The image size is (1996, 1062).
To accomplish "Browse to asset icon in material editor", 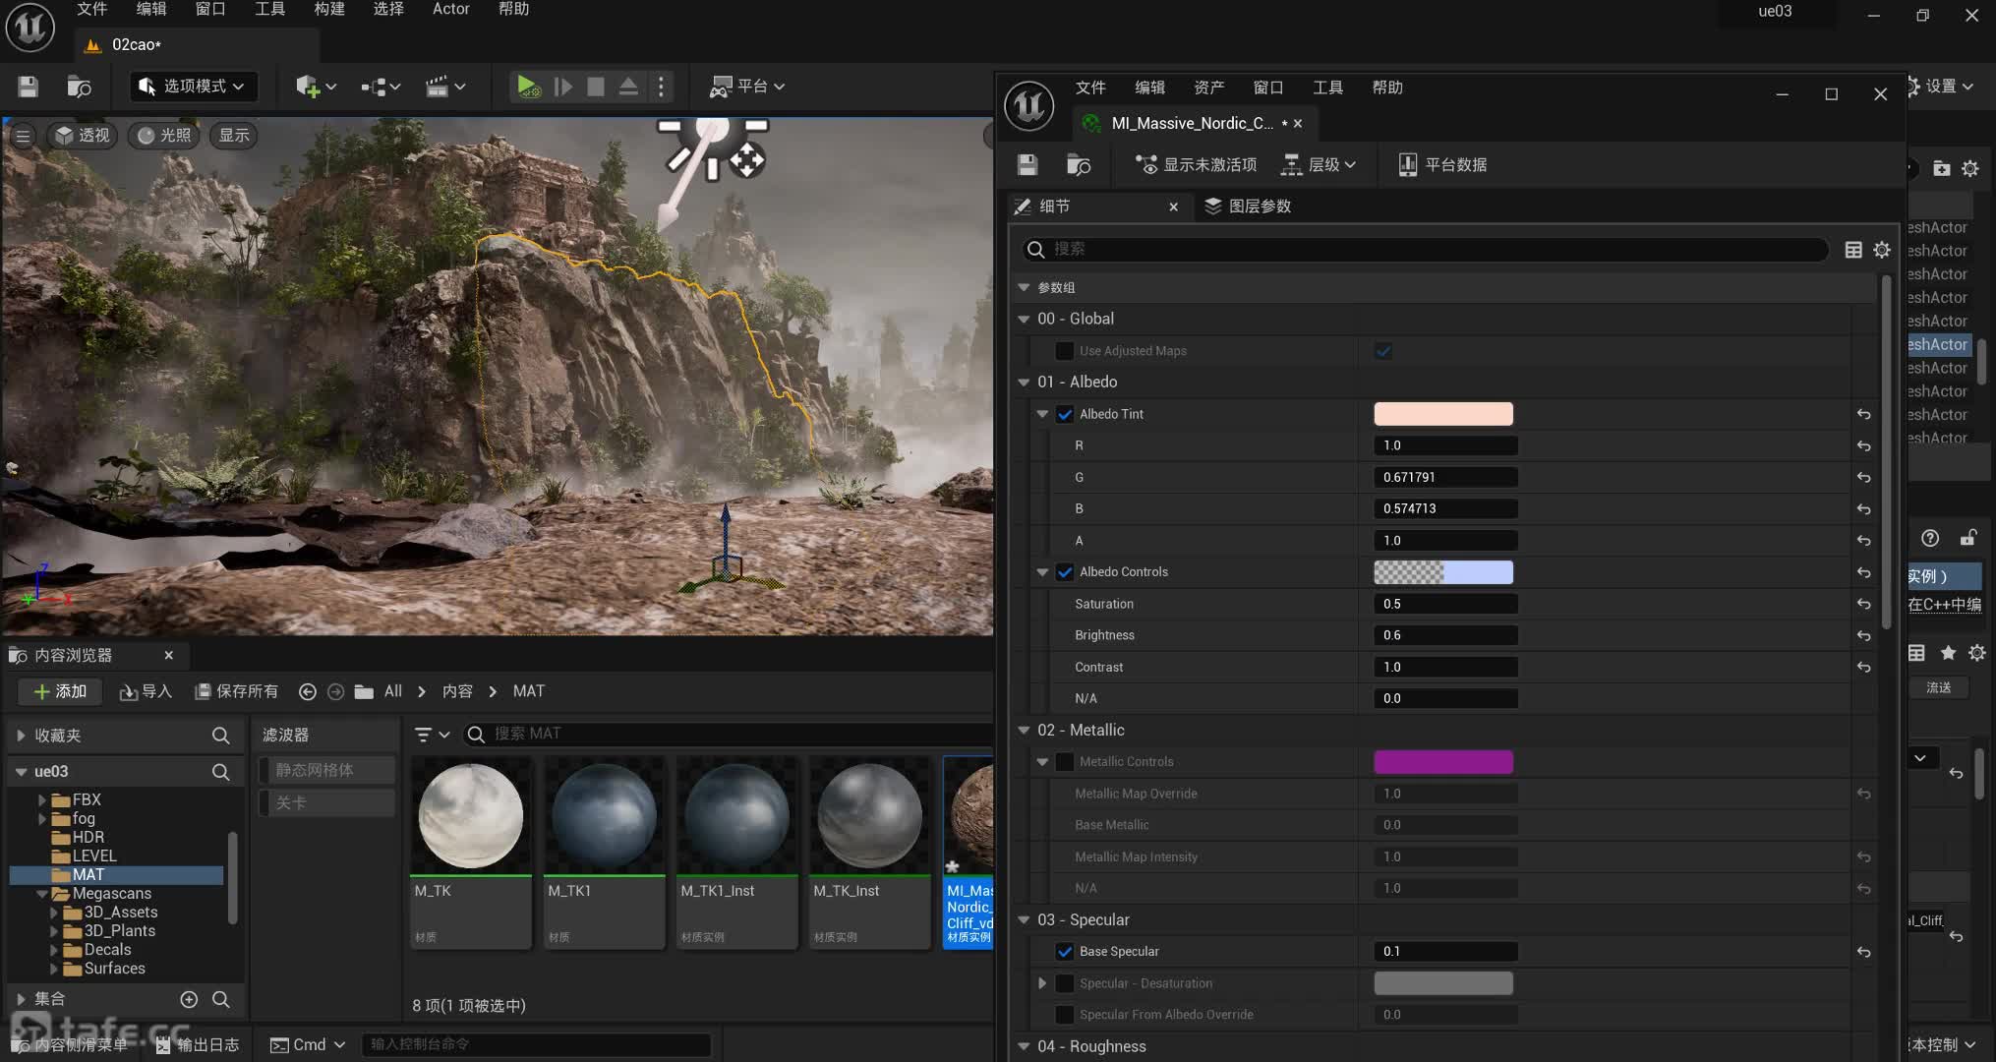I will 1079,165.
